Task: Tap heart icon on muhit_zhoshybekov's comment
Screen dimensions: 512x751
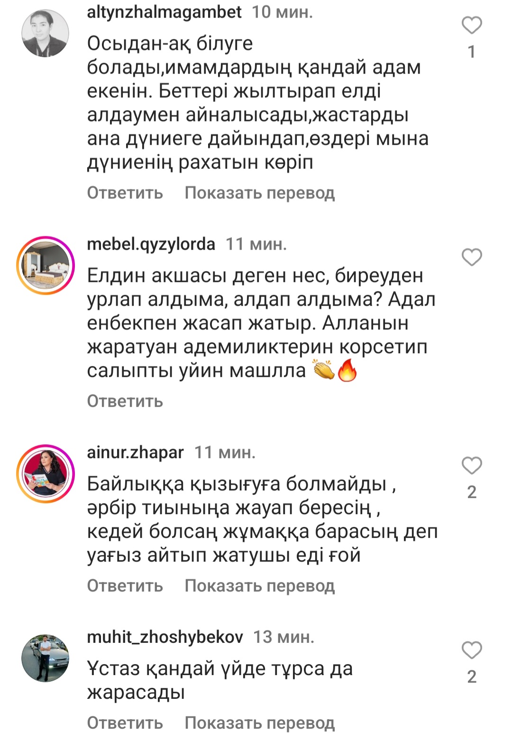Action: click(x=472, y=650)
